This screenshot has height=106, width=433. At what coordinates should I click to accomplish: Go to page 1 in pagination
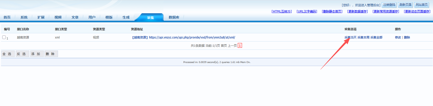click(240, 46)
